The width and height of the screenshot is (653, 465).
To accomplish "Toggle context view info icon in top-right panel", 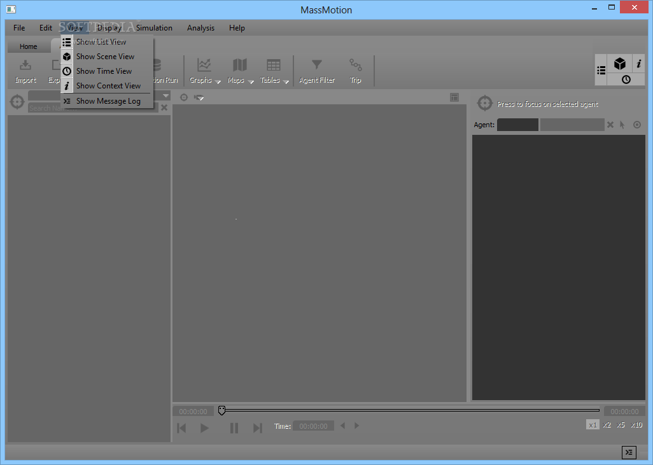I will pos(638,64).
